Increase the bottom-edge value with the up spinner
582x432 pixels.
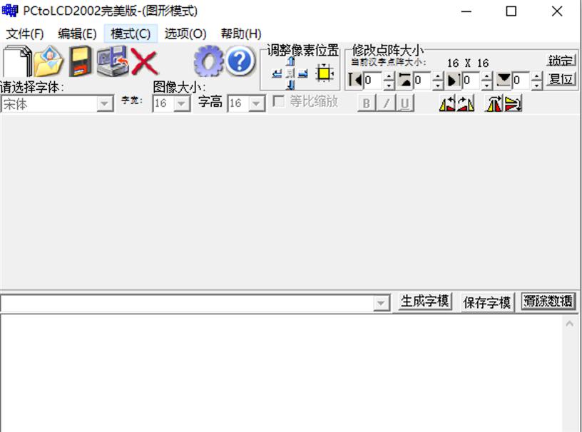tap(537, 76)
